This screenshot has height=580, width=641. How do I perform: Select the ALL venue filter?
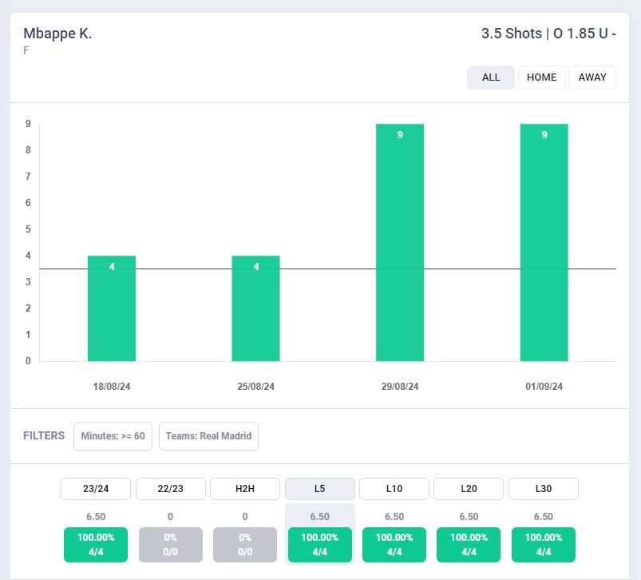pyautogui.click(x=491, y=77)
